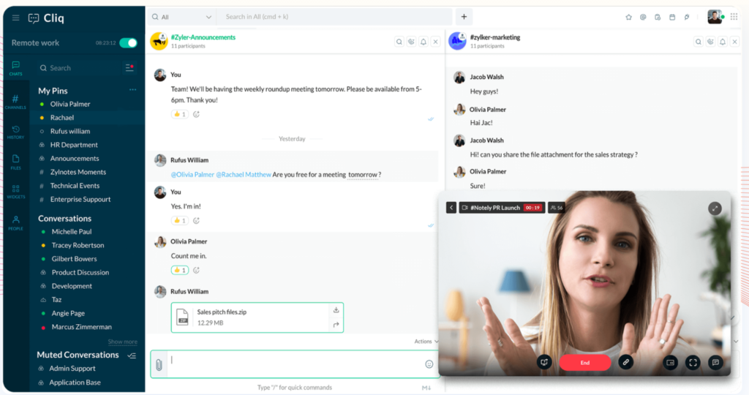Click the @Rachael Matthew mention link
This screenshot has height=395, width=749.
pos(244,175)
